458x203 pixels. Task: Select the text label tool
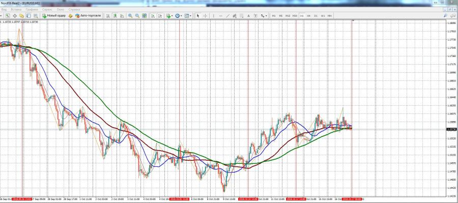[255, 15]
